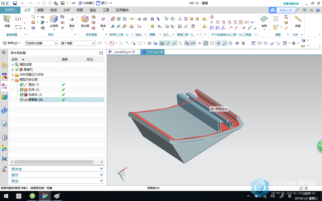
Task: Open the Settings gear in resource bar
Action: coord(4,53)
